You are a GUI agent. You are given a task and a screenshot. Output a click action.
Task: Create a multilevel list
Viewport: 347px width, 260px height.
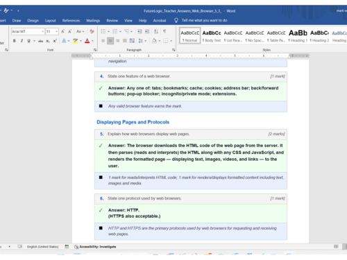[126, 31]
